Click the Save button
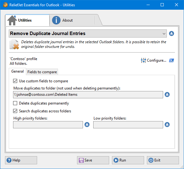 pos(93,160)
